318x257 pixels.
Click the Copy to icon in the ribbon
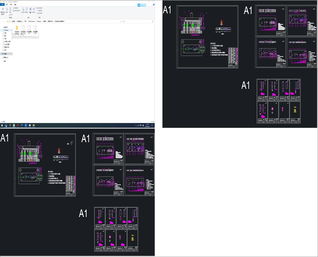click(27, 10)
